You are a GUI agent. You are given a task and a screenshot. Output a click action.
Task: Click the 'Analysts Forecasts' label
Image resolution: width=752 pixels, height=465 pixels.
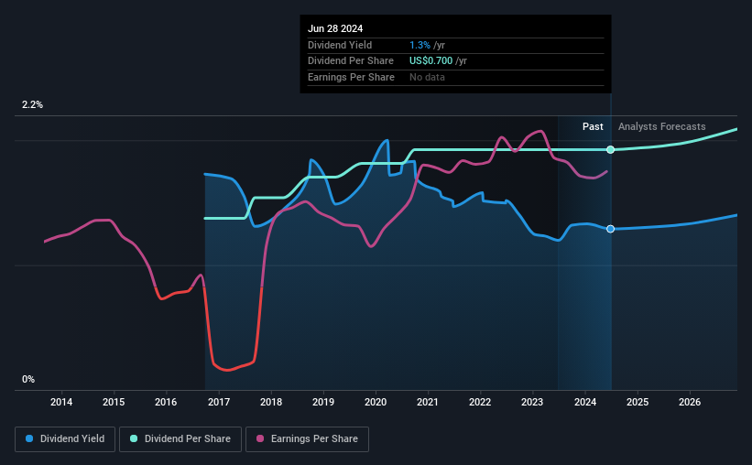(662, 126)
